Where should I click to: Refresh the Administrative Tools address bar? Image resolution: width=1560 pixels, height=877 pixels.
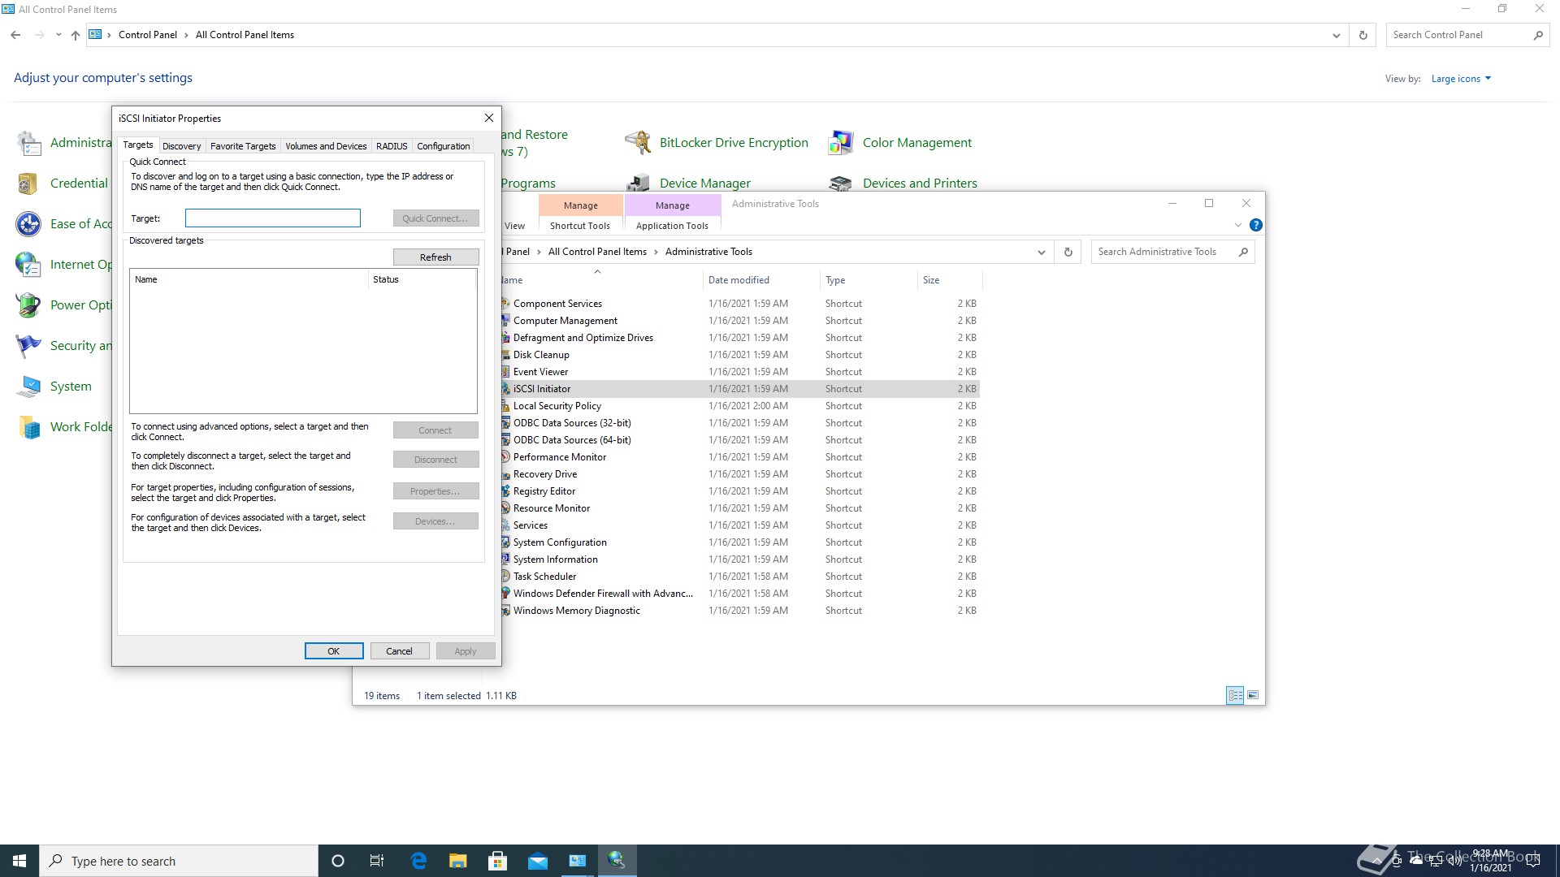pos(1068,252)
